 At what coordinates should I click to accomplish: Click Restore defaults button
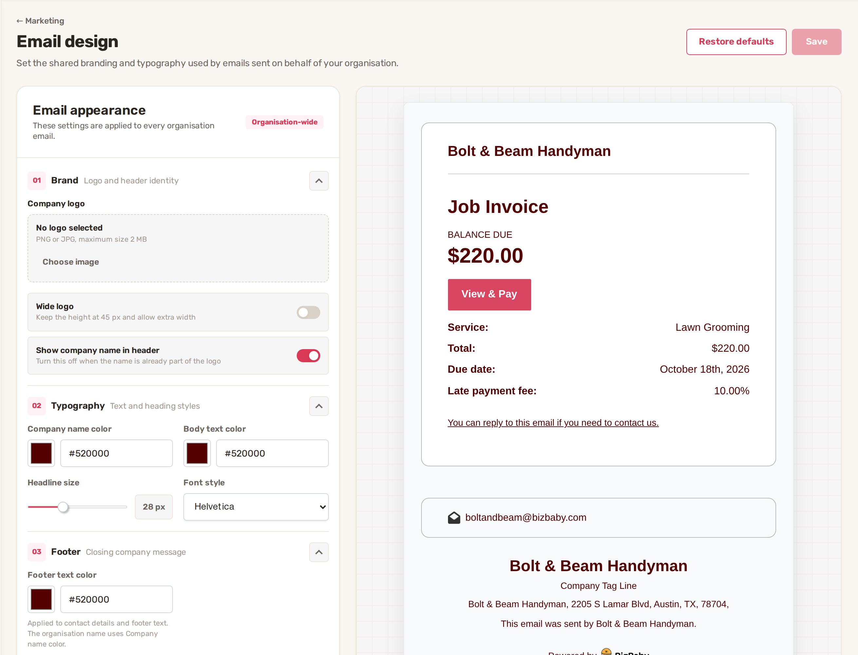click(x=736, y=42)
